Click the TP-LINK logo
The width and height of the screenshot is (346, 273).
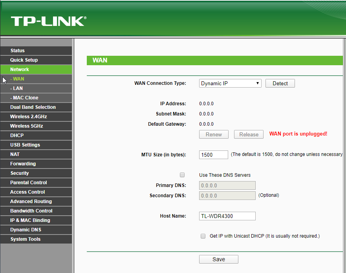(49, 21)
